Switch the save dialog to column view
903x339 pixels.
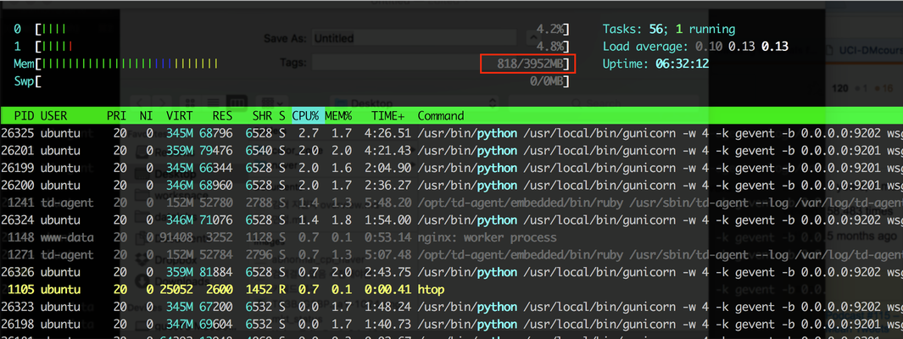[x=235, y=103]
